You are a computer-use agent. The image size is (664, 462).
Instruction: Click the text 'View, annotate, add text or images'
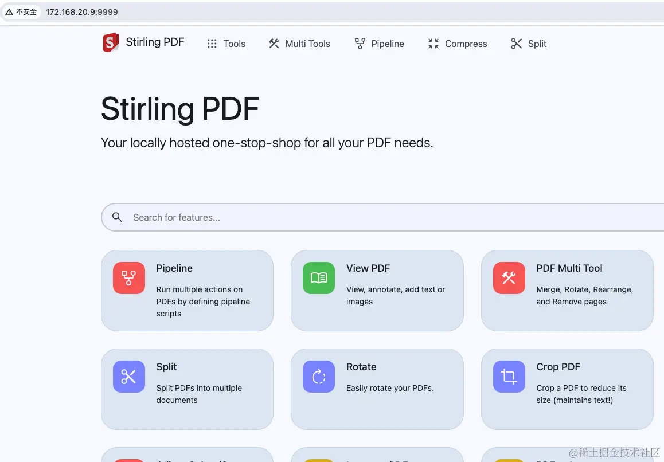tap(396, 296)
